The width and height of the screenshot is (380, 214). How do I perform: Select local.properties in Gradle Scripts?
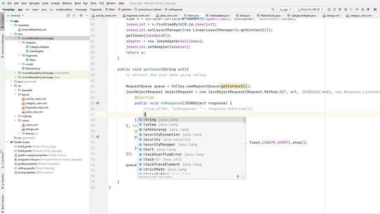pos(27,172)
